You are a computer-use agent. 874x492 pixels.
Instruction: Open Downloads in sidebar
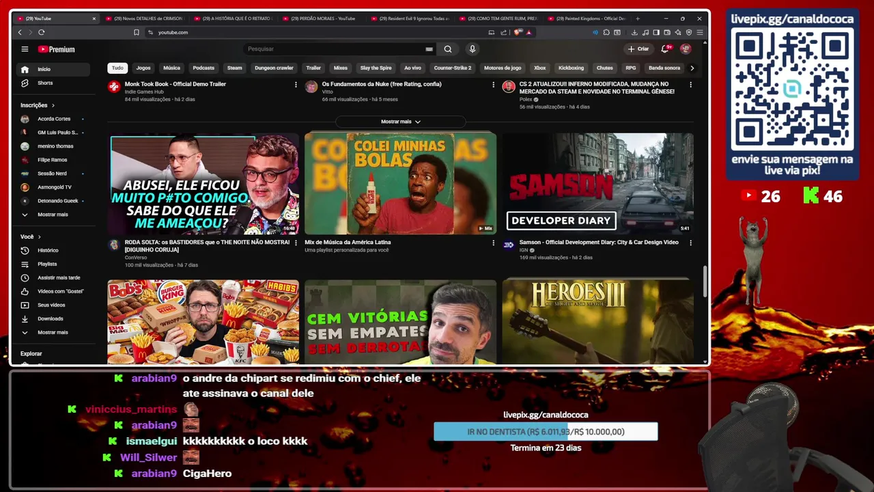tap(53, 318)
